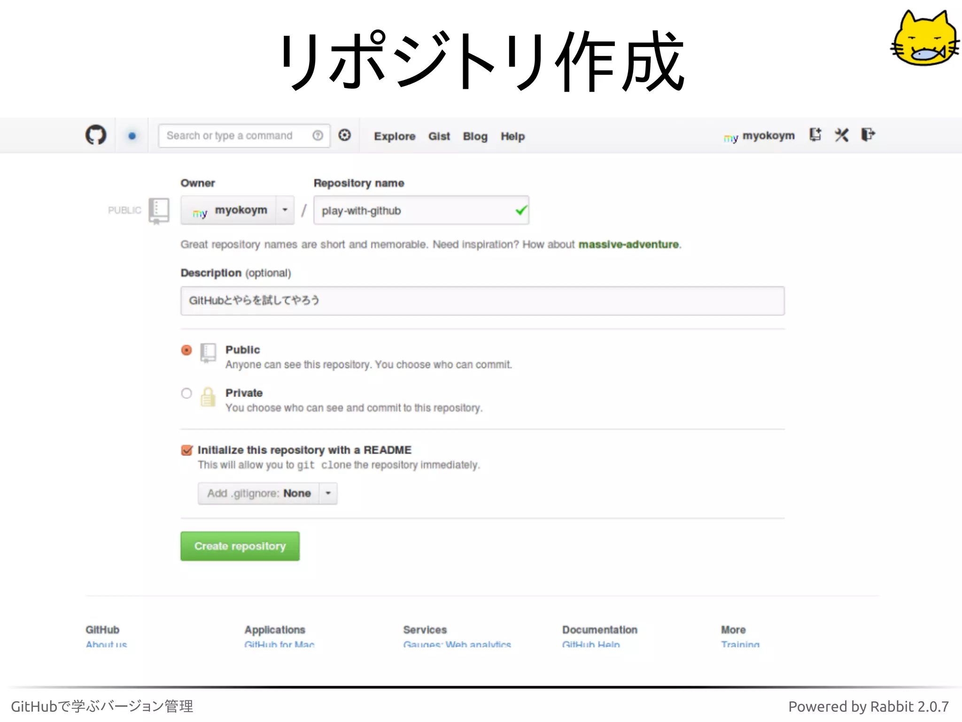Open Help in the top navigation
Viewport: 962px width, 722px height.
pos(512,136)
